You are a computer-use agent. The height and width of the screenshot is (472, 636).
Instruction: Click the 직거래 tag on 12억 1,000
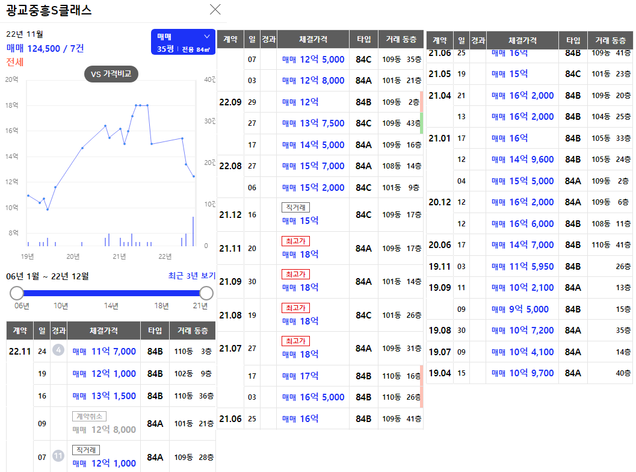click(86, 450)
